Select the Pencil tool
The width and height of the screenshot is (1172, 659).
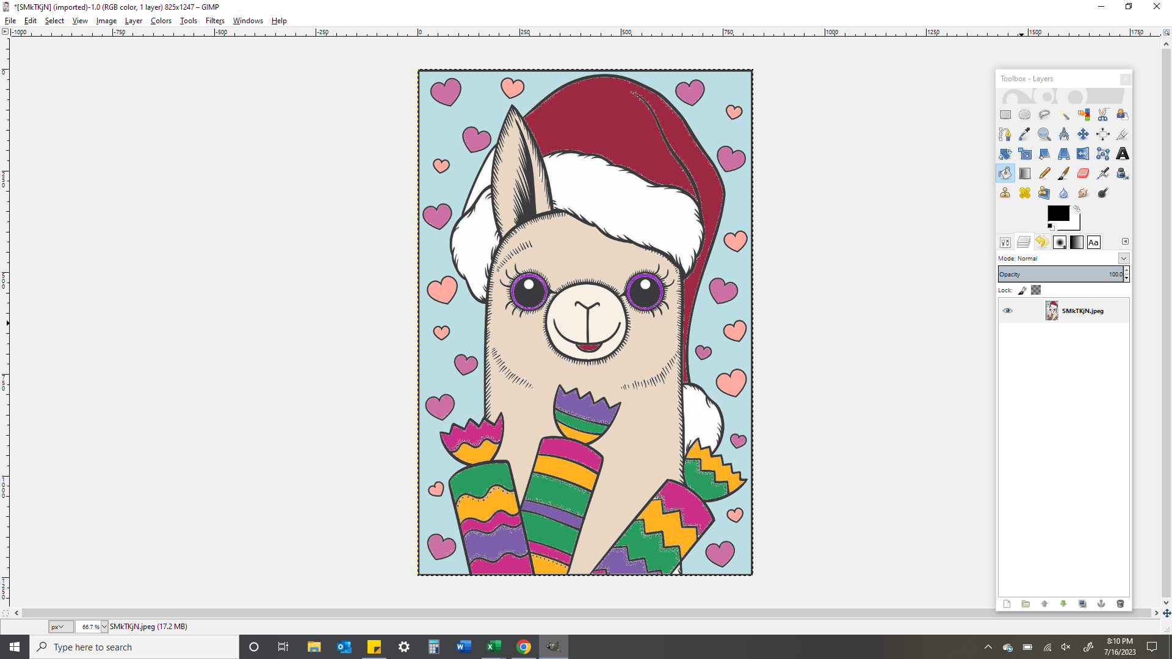click(1044, 173)
